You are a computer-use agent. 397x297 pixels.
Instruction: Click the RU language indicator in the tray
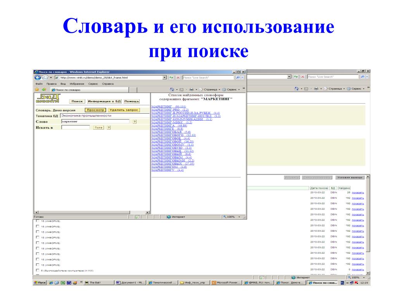coord(342,283)
